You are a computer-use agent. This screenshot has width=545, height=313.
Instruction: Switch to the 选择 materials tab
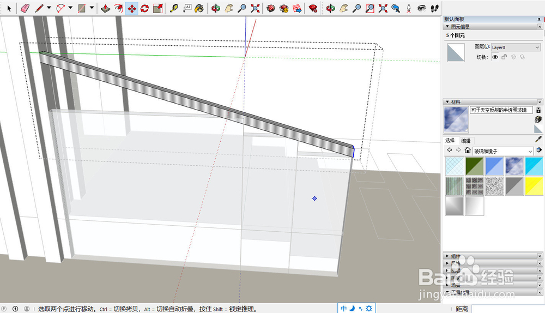(450, 141)
